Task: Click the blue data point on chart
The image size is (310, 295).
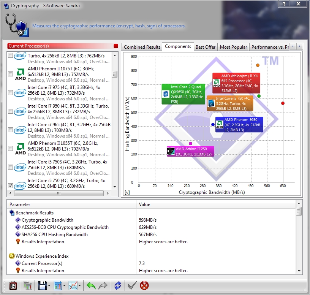Action: (213, 124)
